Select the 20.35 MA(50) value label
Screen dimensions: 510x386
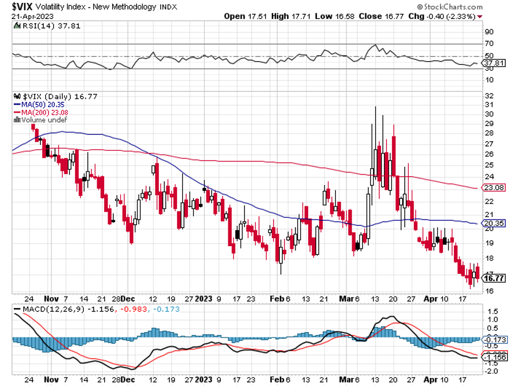[x=493, y=223]
